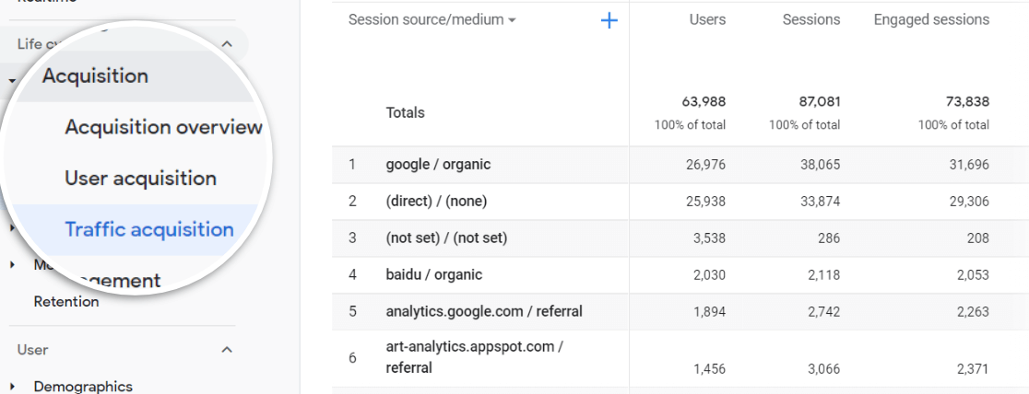
Task: Sort table by Engaged sessions column
Action: click(x=931, y=19)
